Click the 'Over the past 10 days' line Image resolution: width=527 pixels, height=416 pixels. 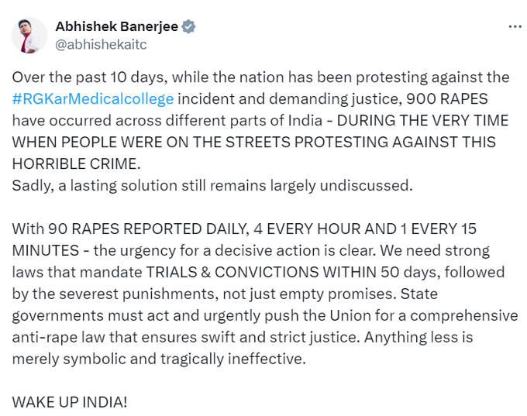261,77
